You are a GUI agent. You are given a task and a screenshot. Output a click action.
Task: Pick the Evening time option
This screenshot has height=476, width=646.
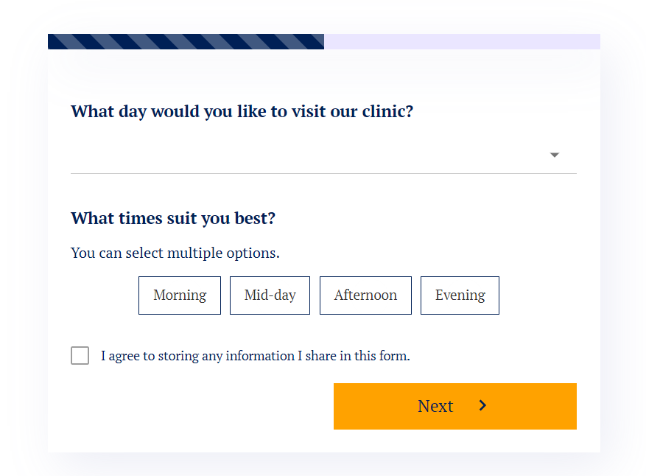[460, 295]
